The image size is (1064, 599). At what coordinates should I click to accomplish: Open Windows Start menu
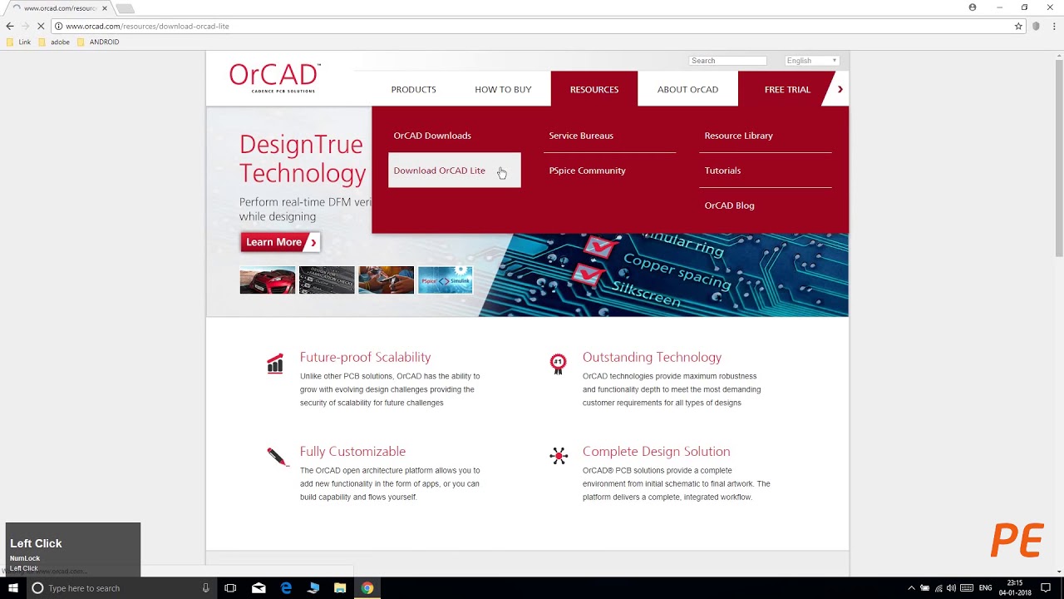tap(13, 588)
